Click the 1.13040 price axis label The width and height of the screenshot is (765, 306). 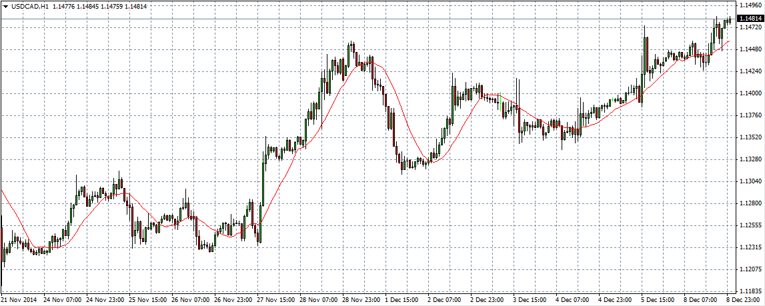tap(750, 181)
